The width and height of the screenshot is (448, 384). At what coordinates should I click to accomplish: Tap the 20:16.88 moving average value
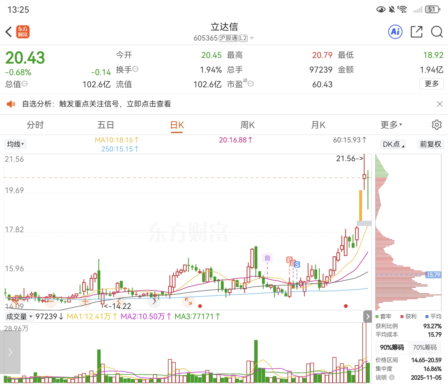pyautogui.click(x=236, y=140)
